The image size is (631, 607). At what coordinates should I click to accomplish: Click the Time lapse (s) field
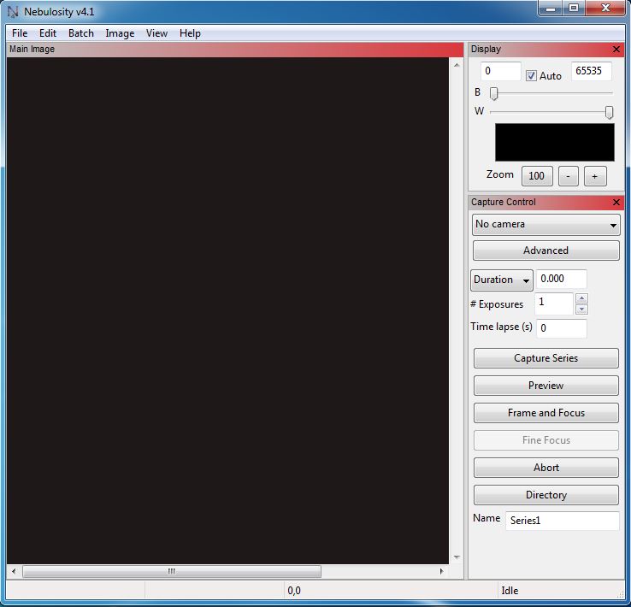pyautogui.click(x=562, y=328)
